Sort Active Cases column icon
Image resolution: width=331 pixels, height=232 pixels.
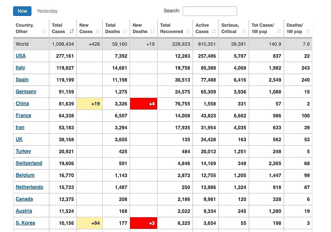click(x=214, y=31)
